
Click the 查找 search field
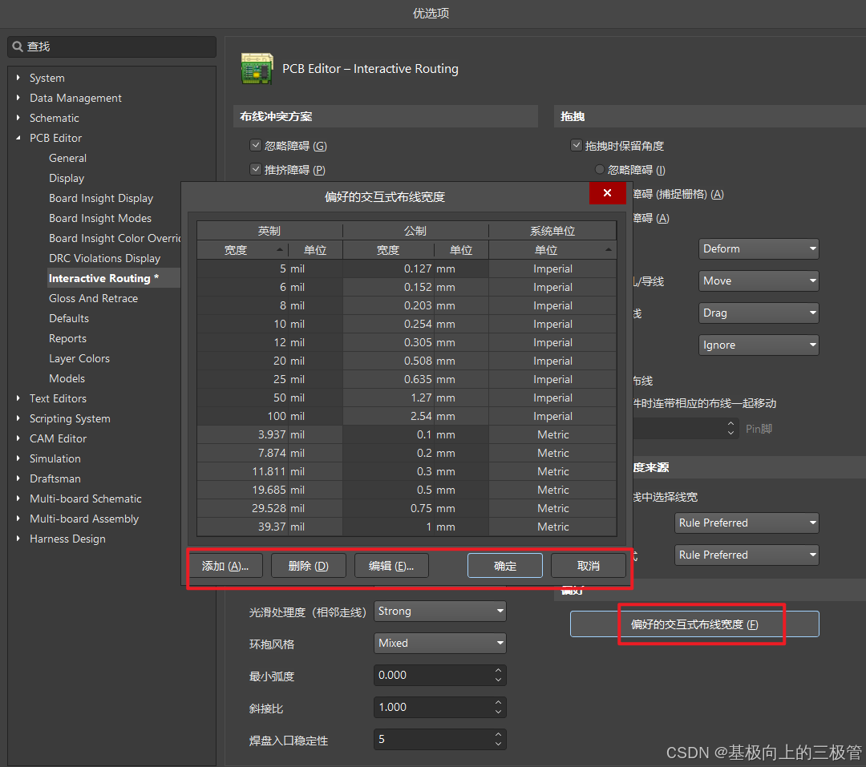[112, 46]
